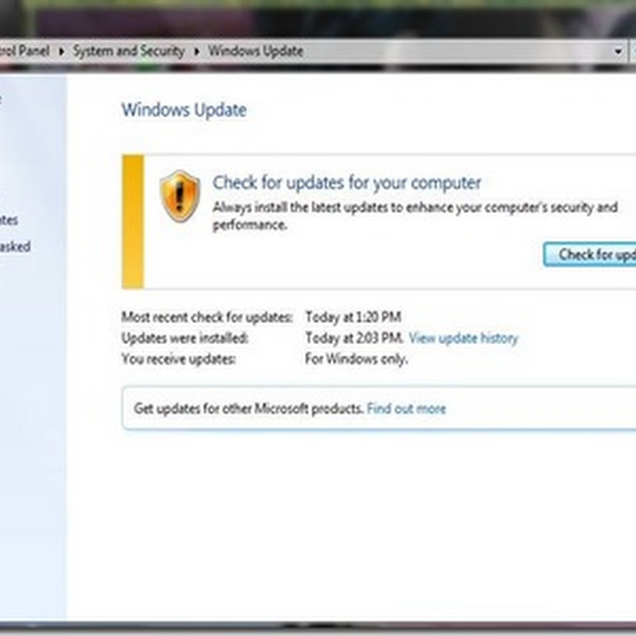
Task: Open the address bar history dropdown arrow
Action: click(x=619, y=52)
